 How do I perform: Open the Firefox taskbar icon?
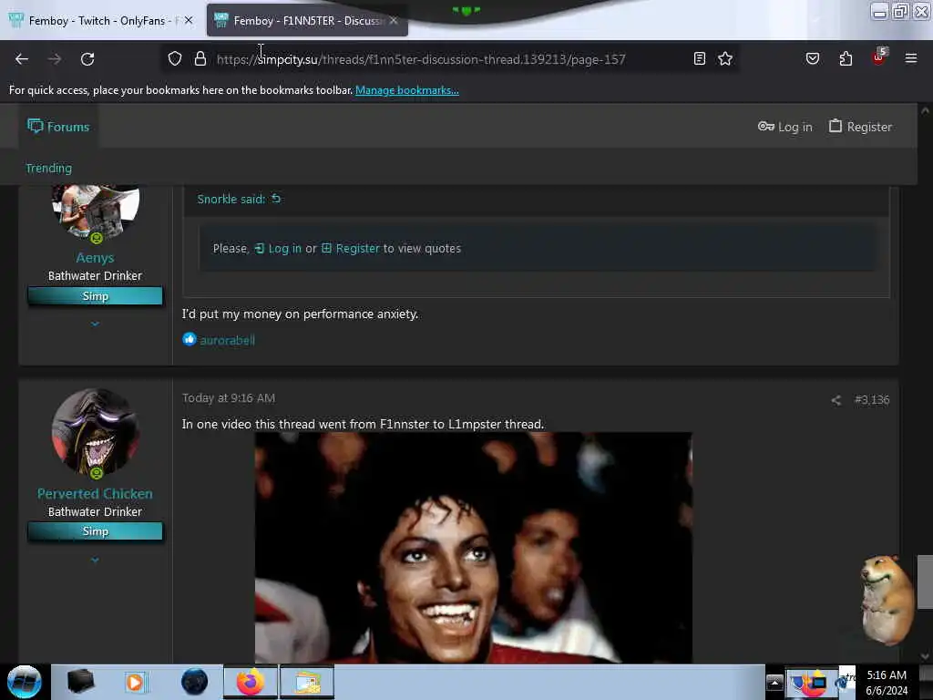click(x=251, y=682)
